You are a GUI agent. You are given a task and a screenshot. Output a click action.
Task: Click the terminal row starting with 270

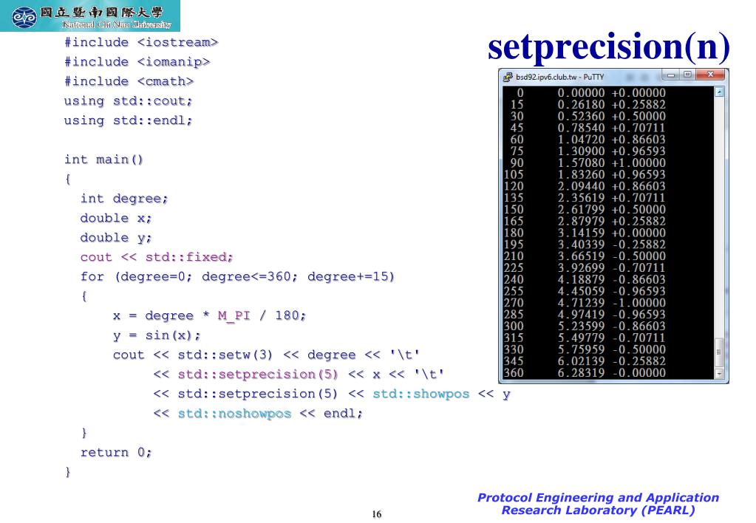[x=585, y=303]
